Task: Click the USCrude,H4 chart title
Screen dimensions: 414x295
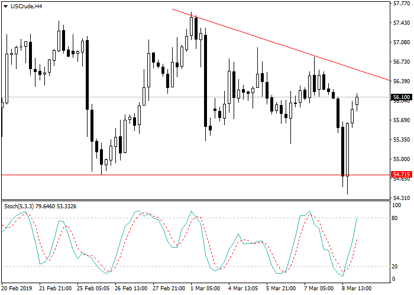Action: pyautogui.click(x=26, y=6)
